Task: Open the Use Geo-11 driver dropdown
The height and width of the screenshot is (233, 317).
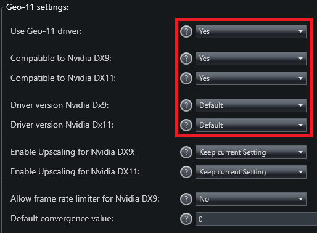Action: (251, 31)
